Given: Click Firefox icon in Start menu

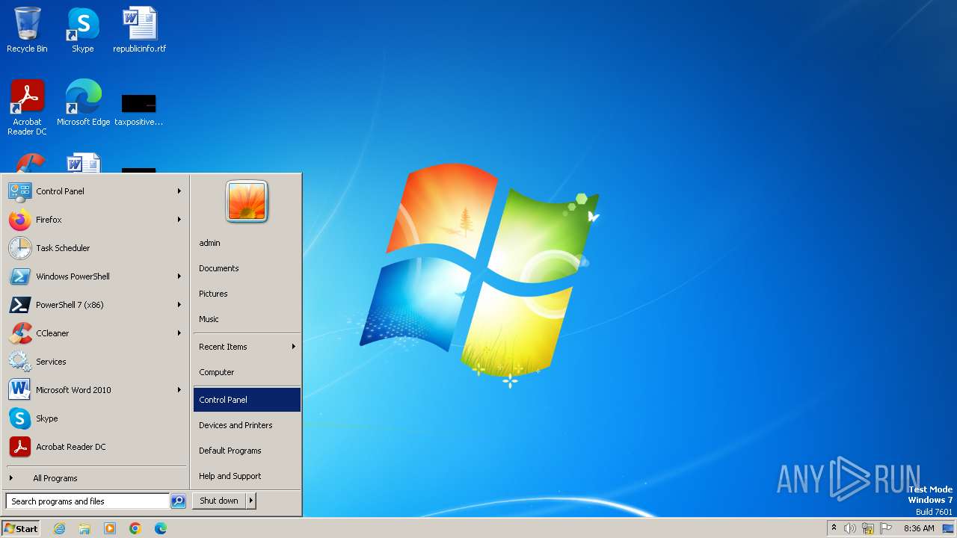Looking at the screenshot, I should pyautogui.click(x=19, y=220).
